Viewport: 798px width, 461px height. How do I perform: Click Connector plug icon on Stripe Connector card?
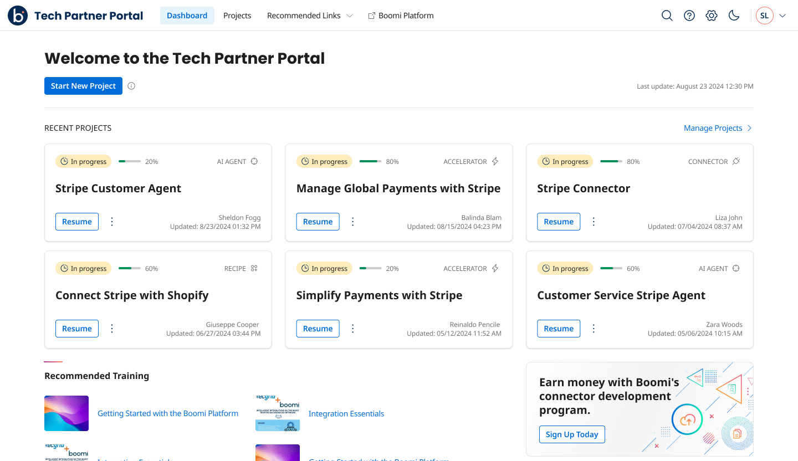(736, 162)
